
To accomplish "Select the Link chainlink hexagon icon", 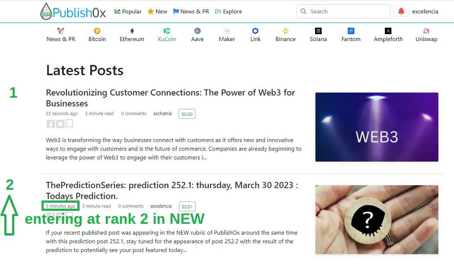I will point(256,31).
